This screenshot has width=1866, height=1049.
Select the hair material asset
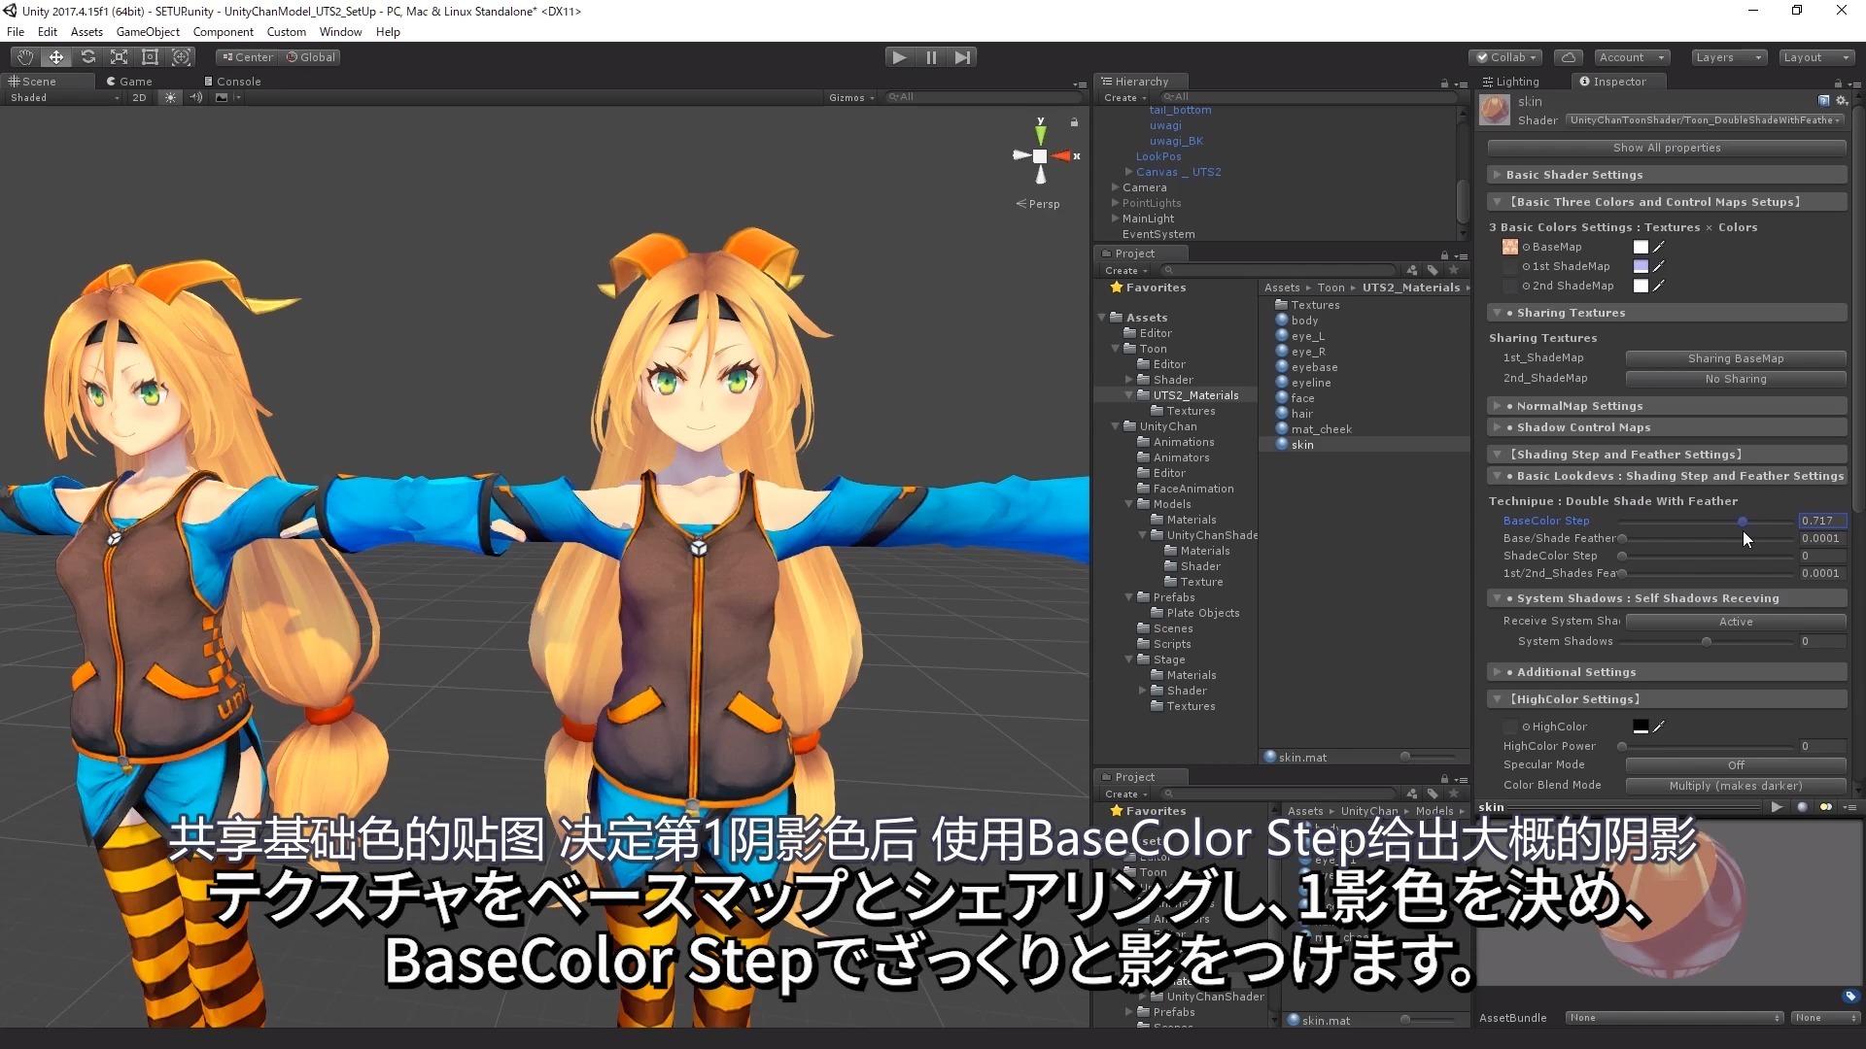[1301, 414]
